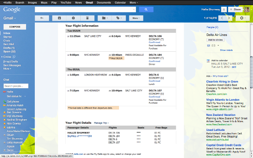Open chat with colby mansell
The width and height of the screenshot is (253, 158).
point(15,143)
